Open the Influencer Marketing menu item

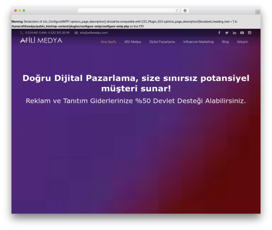198,42
